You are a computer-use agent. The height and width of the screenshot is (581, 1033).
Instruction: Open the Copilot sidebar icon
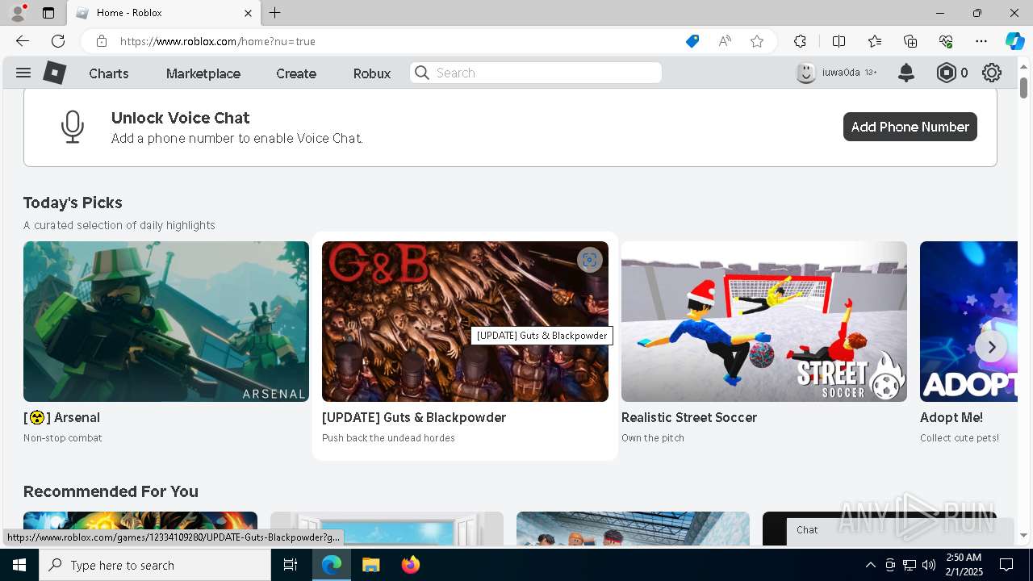1014,41
